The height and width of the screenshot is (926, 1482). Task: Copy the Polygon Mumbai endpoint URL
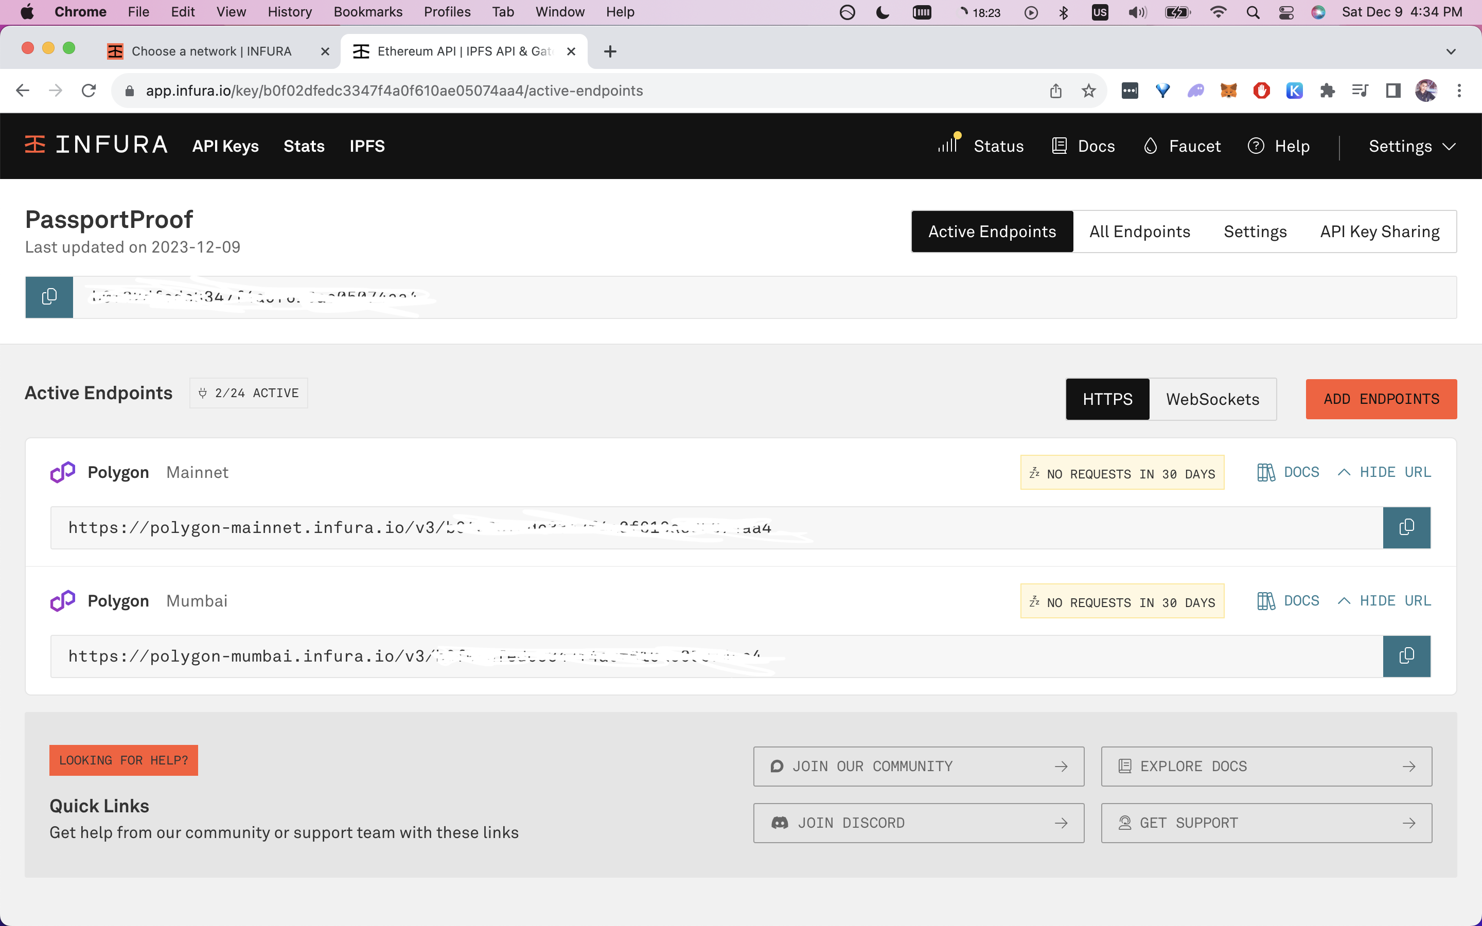(x=1406, y=656)
